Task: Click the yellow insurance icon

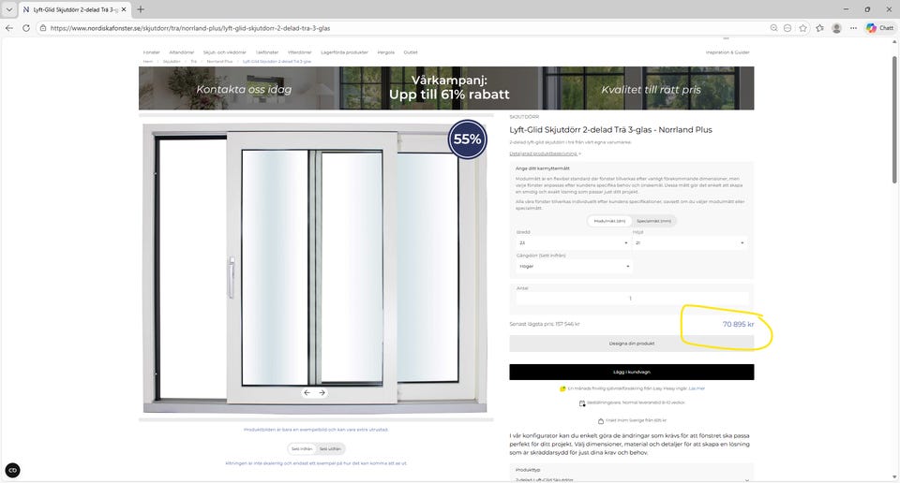Action: [x=562, y=388]
